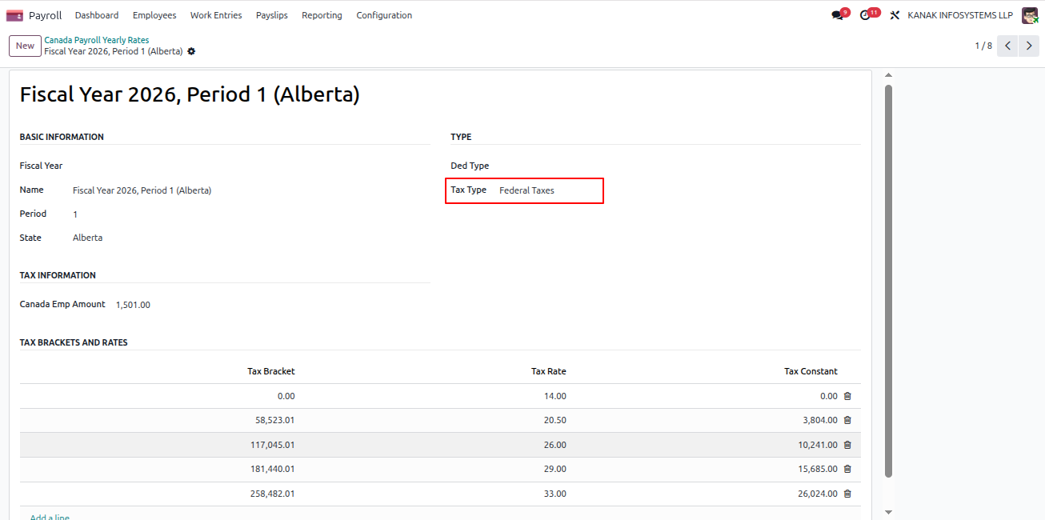This screenshot has width=1045, height=520.
Task: Delete the 258,482.01 tax bracket row
Action: [x=847, y=494]
